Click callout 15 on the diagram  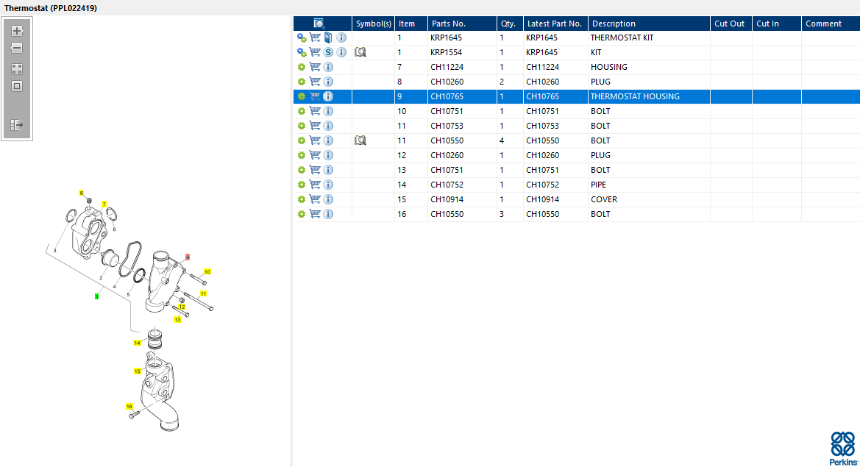click(137, 371)
